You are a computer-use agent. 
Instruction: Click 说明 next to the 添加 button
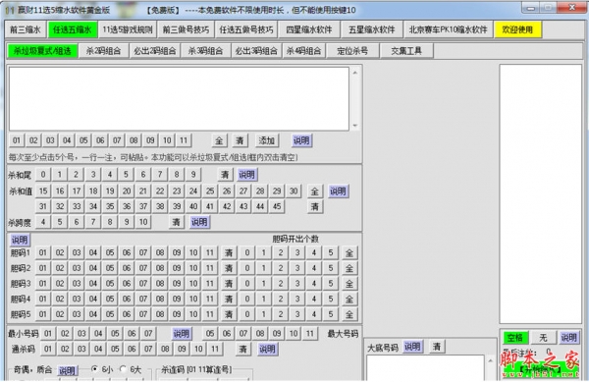point(301,140)
